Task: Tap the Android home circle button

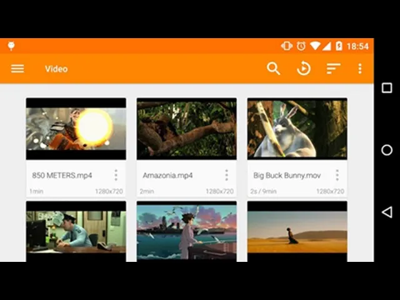Action: pyautogui.click(x=387, y=150)
